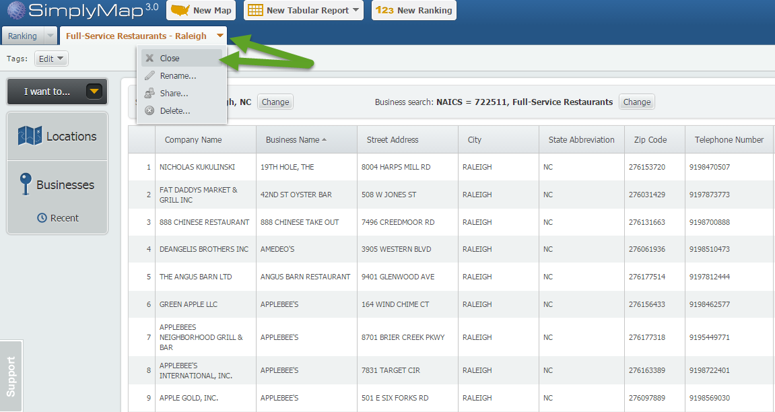Open the Tags Edit dropdown
The height and width of the screenshot is (412, 775).
pyautogui.click(x=51, y=59)
